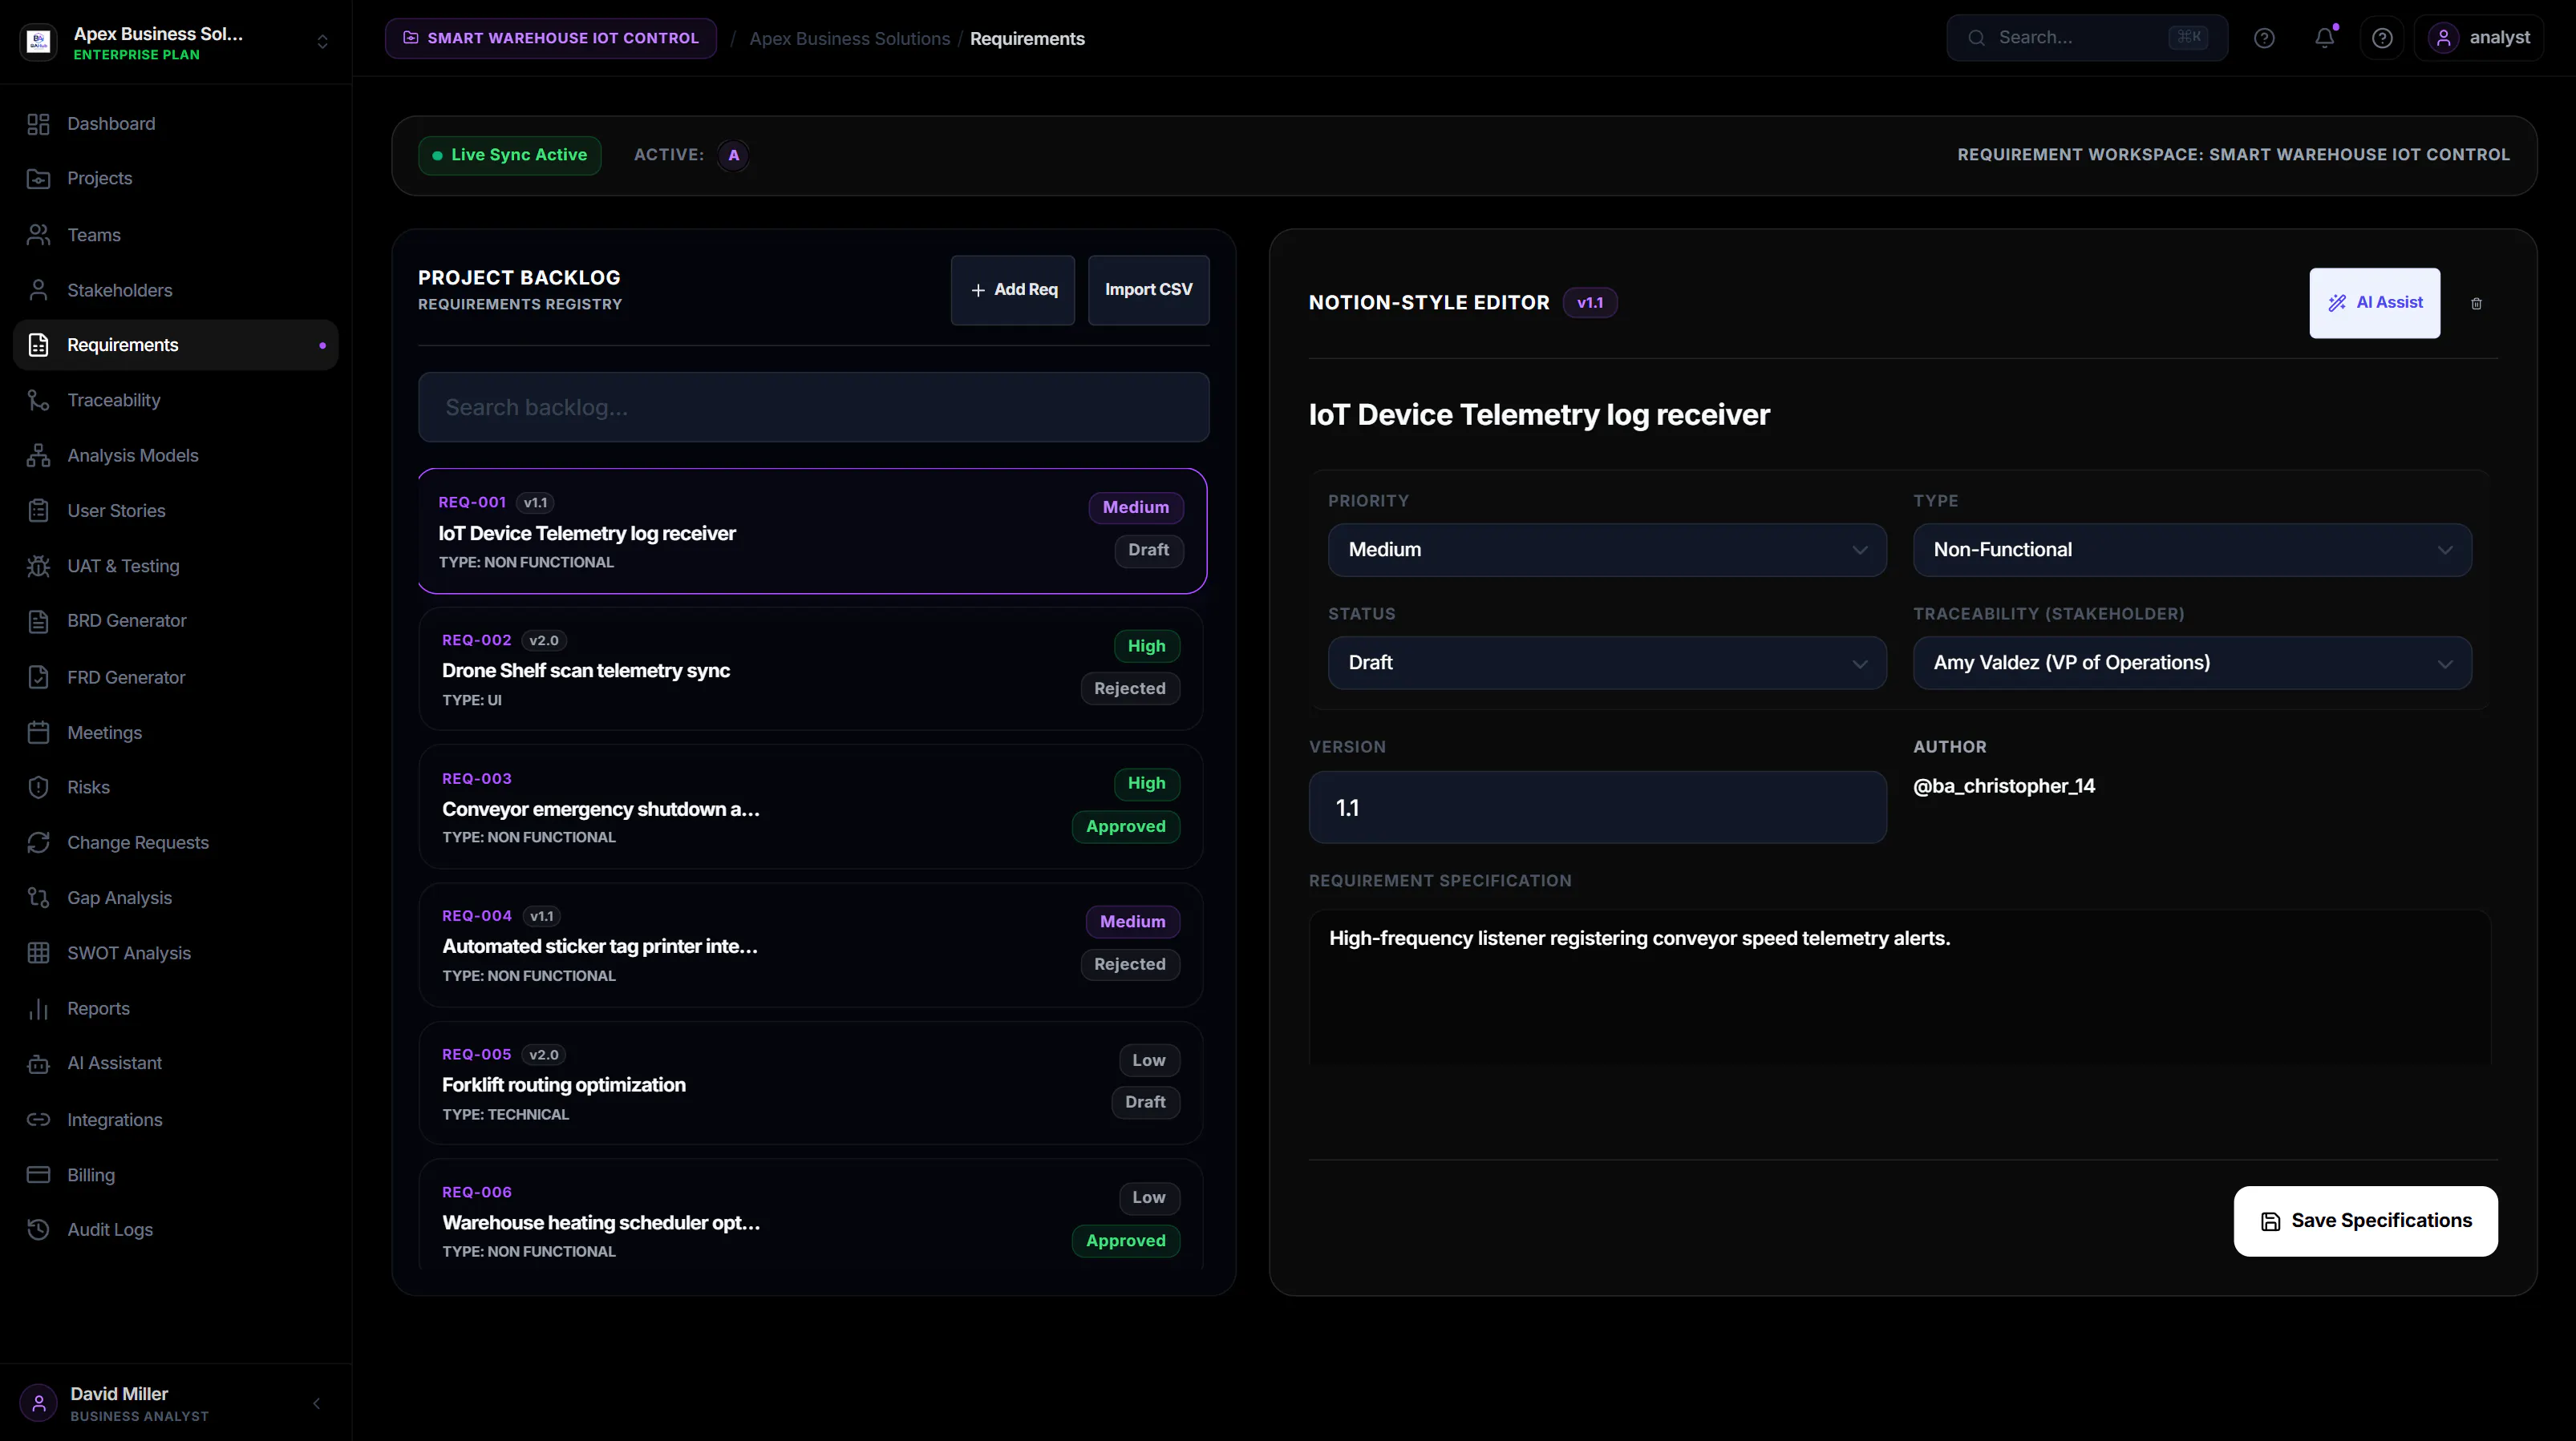Screen dimensions: 2576x1441
Task: Open the AI Assistant page
Action: pos(175,1064)
